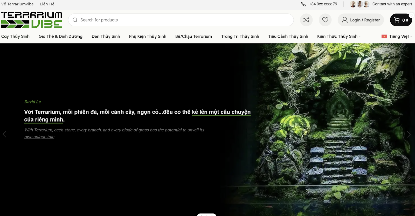415x216 pixels.
Task: Advance to next slide arrow
Action: [x=409, y=134]
